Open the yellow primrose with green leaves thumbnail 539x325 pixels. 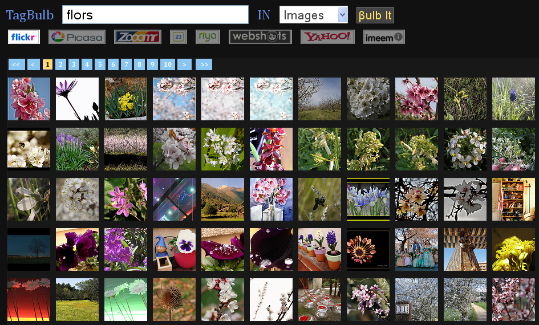[x=126, y=99]
